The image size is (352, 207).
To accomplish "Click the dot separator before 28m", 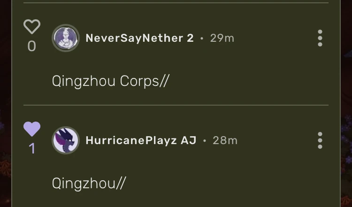I will 205,141.
